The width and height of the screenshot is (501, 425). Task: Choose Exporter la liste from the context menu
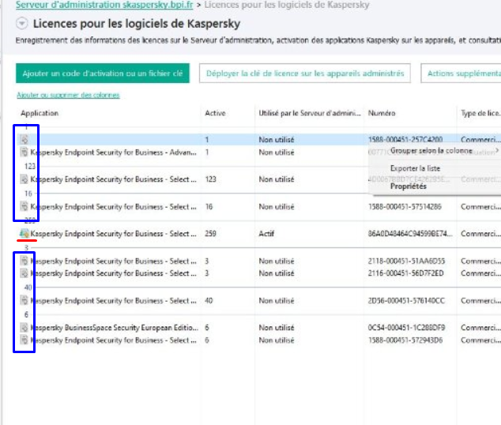pyautogui.click(x=415, y=168)
